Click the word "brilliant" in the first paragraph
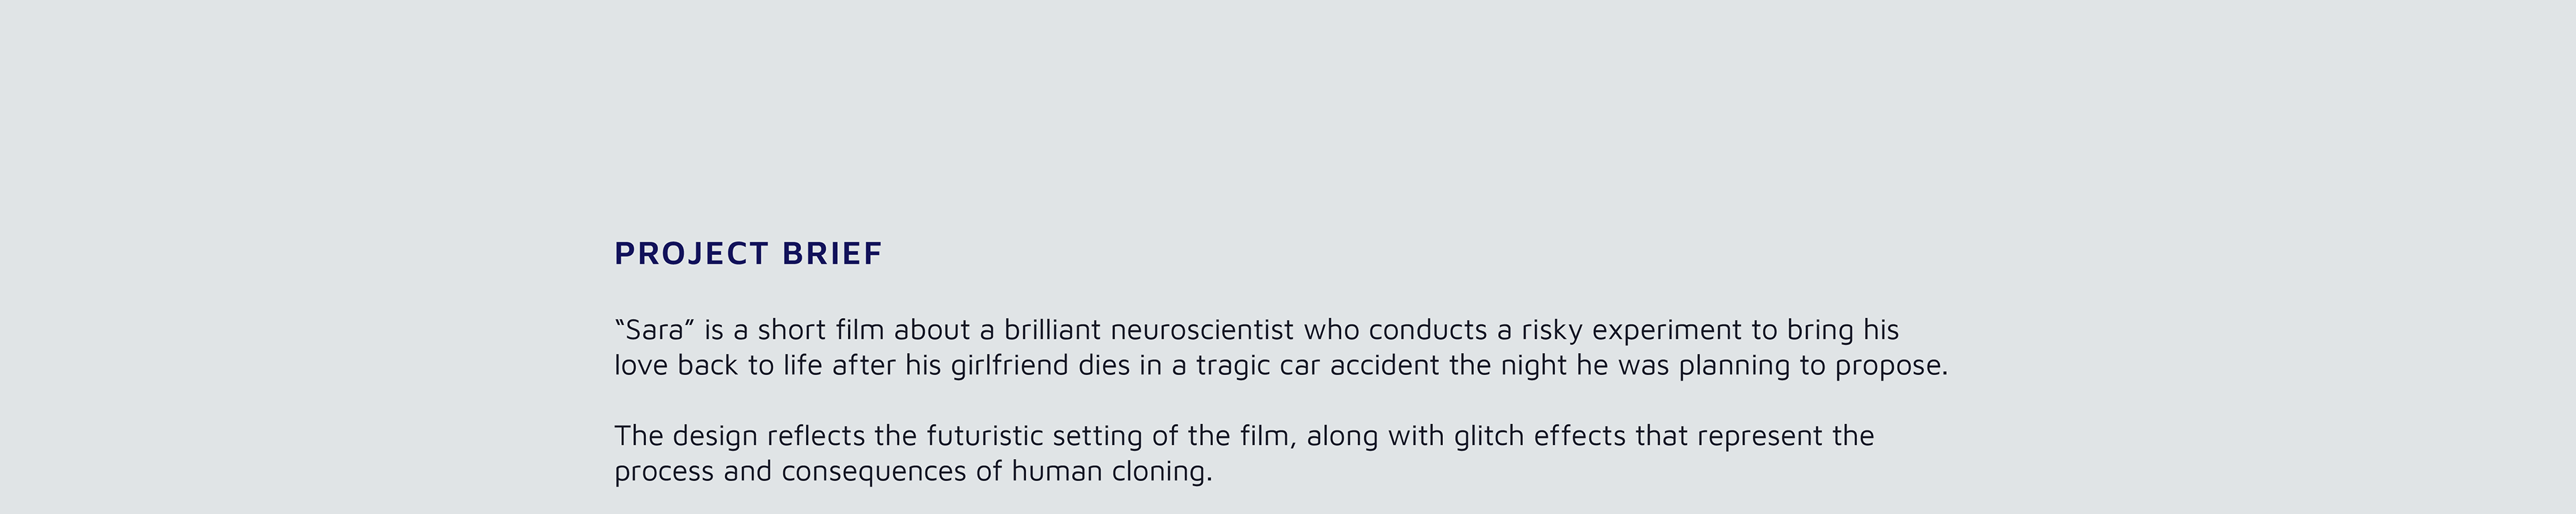Viewport: 2576px width, 514px height. [x=1052, y=330]
